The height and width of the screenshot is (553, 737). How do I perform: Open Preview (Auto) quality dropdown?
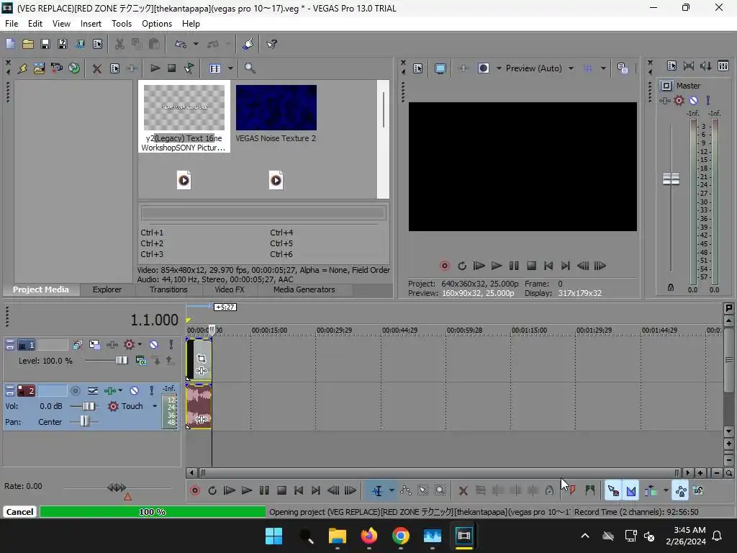[x=571, y=68]
